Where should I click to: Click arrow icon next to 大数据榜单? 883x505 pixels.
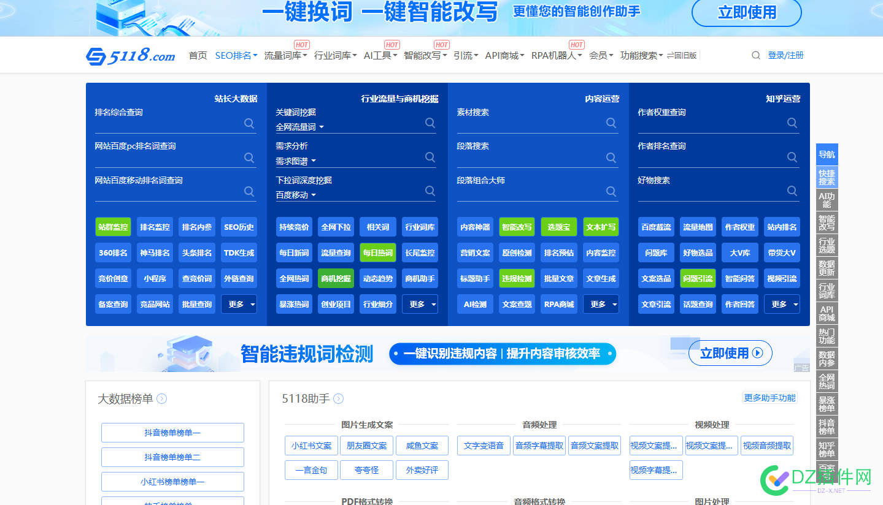[162, 399]
